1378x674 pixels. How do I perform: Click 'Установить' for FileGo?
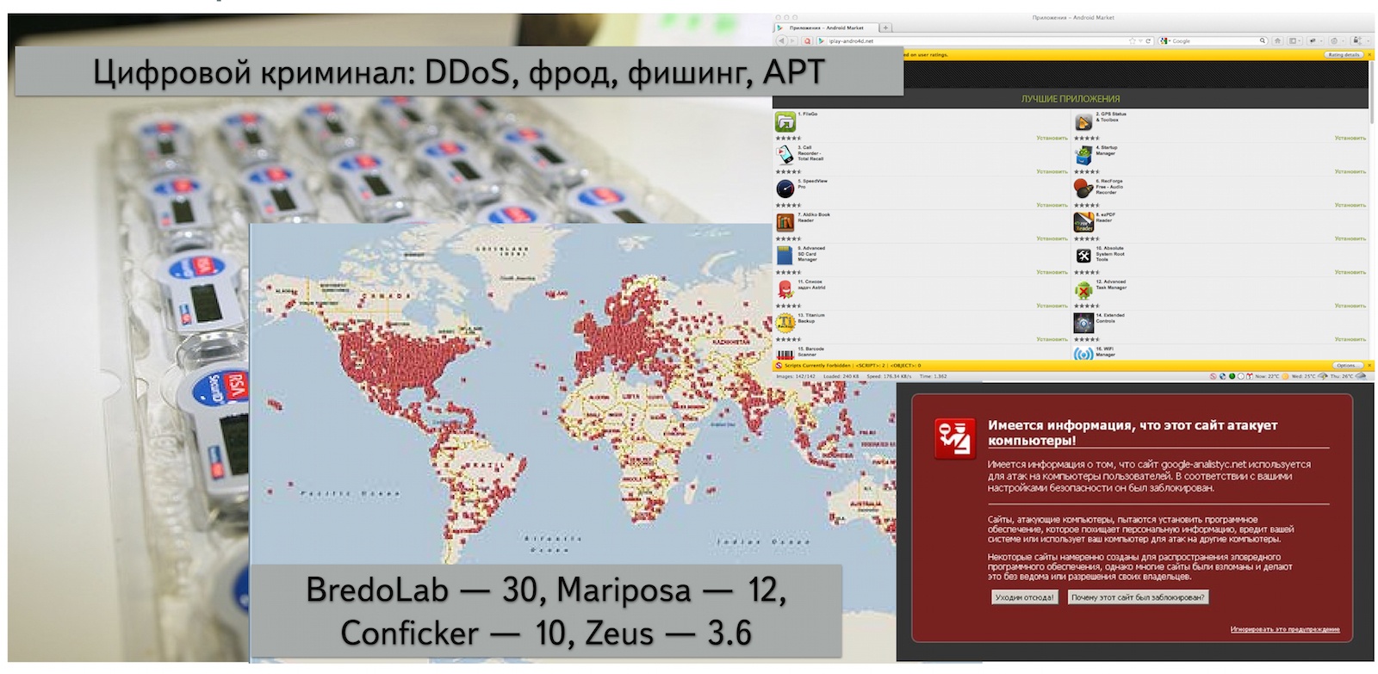click(x=1052, y=138)
